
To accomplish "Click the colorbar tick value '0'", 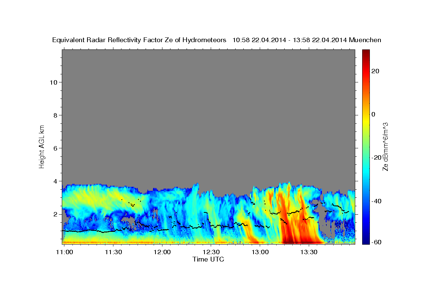I will click(373, 114).
